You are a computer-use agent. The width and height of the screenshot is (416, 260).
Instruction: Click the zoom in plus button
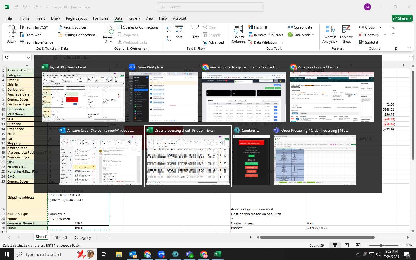point(401,245)
